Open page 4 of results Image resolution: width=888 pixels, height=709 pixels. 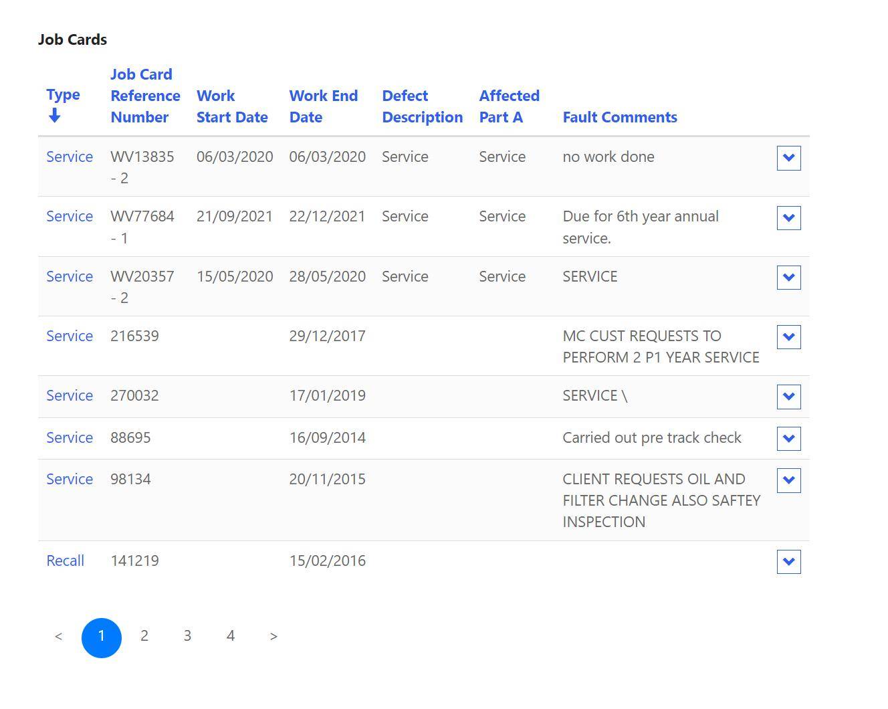click(231, 636)
